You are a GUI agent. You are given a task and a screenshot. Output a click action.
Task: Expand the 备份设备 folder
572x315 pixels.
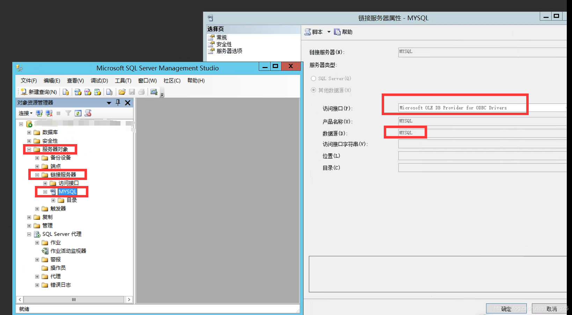click(37, 158)
